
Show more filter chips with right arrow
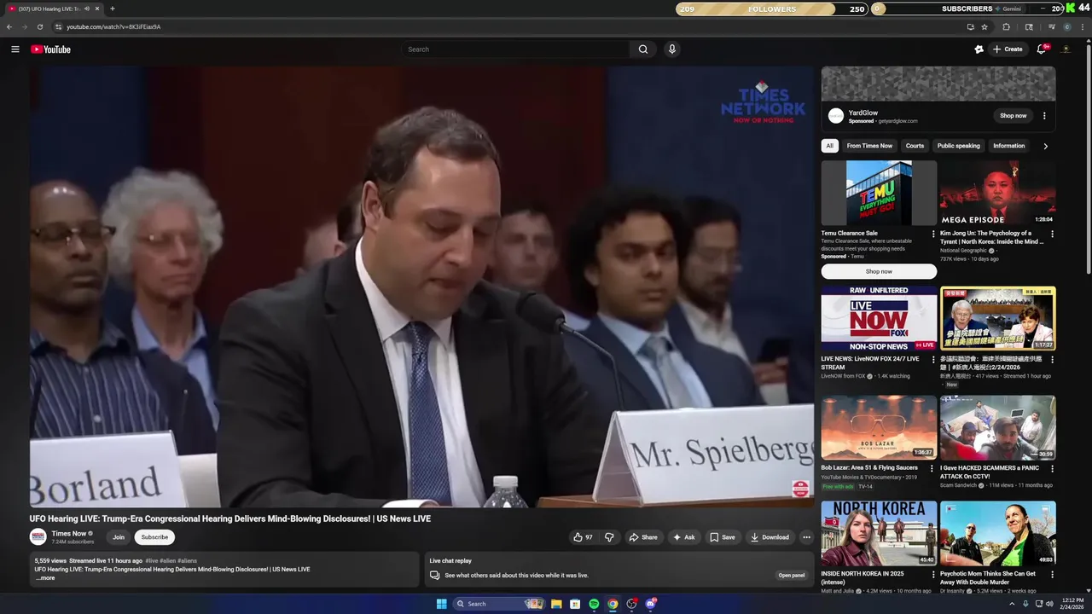pos(1045,146)
